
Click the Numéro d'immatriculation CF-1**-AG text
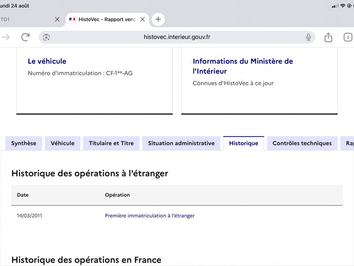click(x=80, y=73)
